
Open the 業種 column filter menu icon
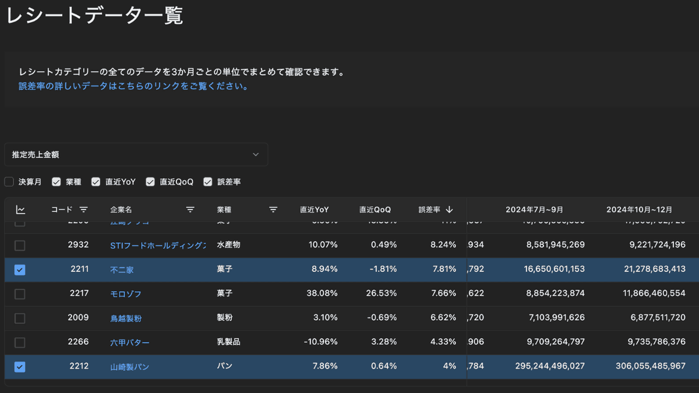click(273, 210)
